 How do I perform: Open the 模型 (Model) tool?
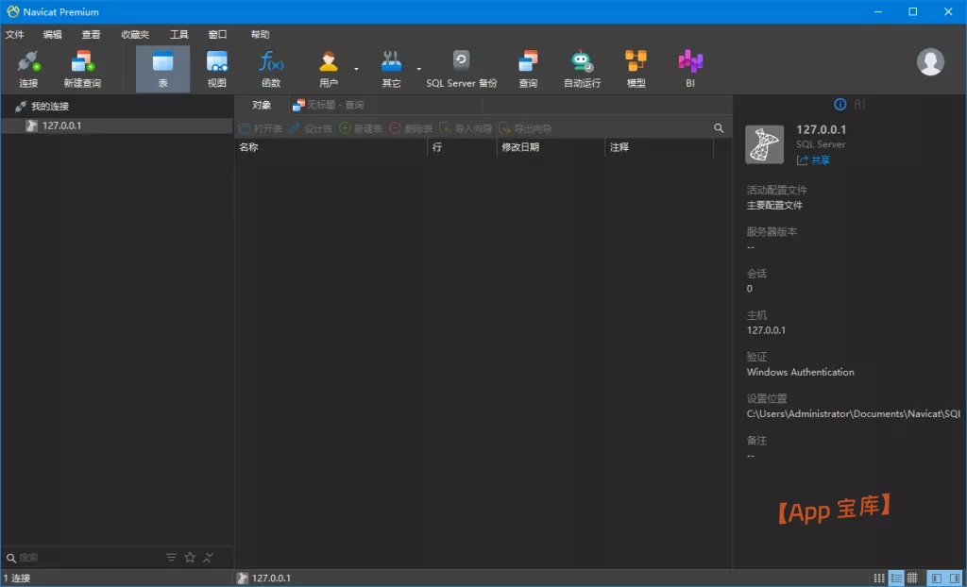tap(636, 69)
